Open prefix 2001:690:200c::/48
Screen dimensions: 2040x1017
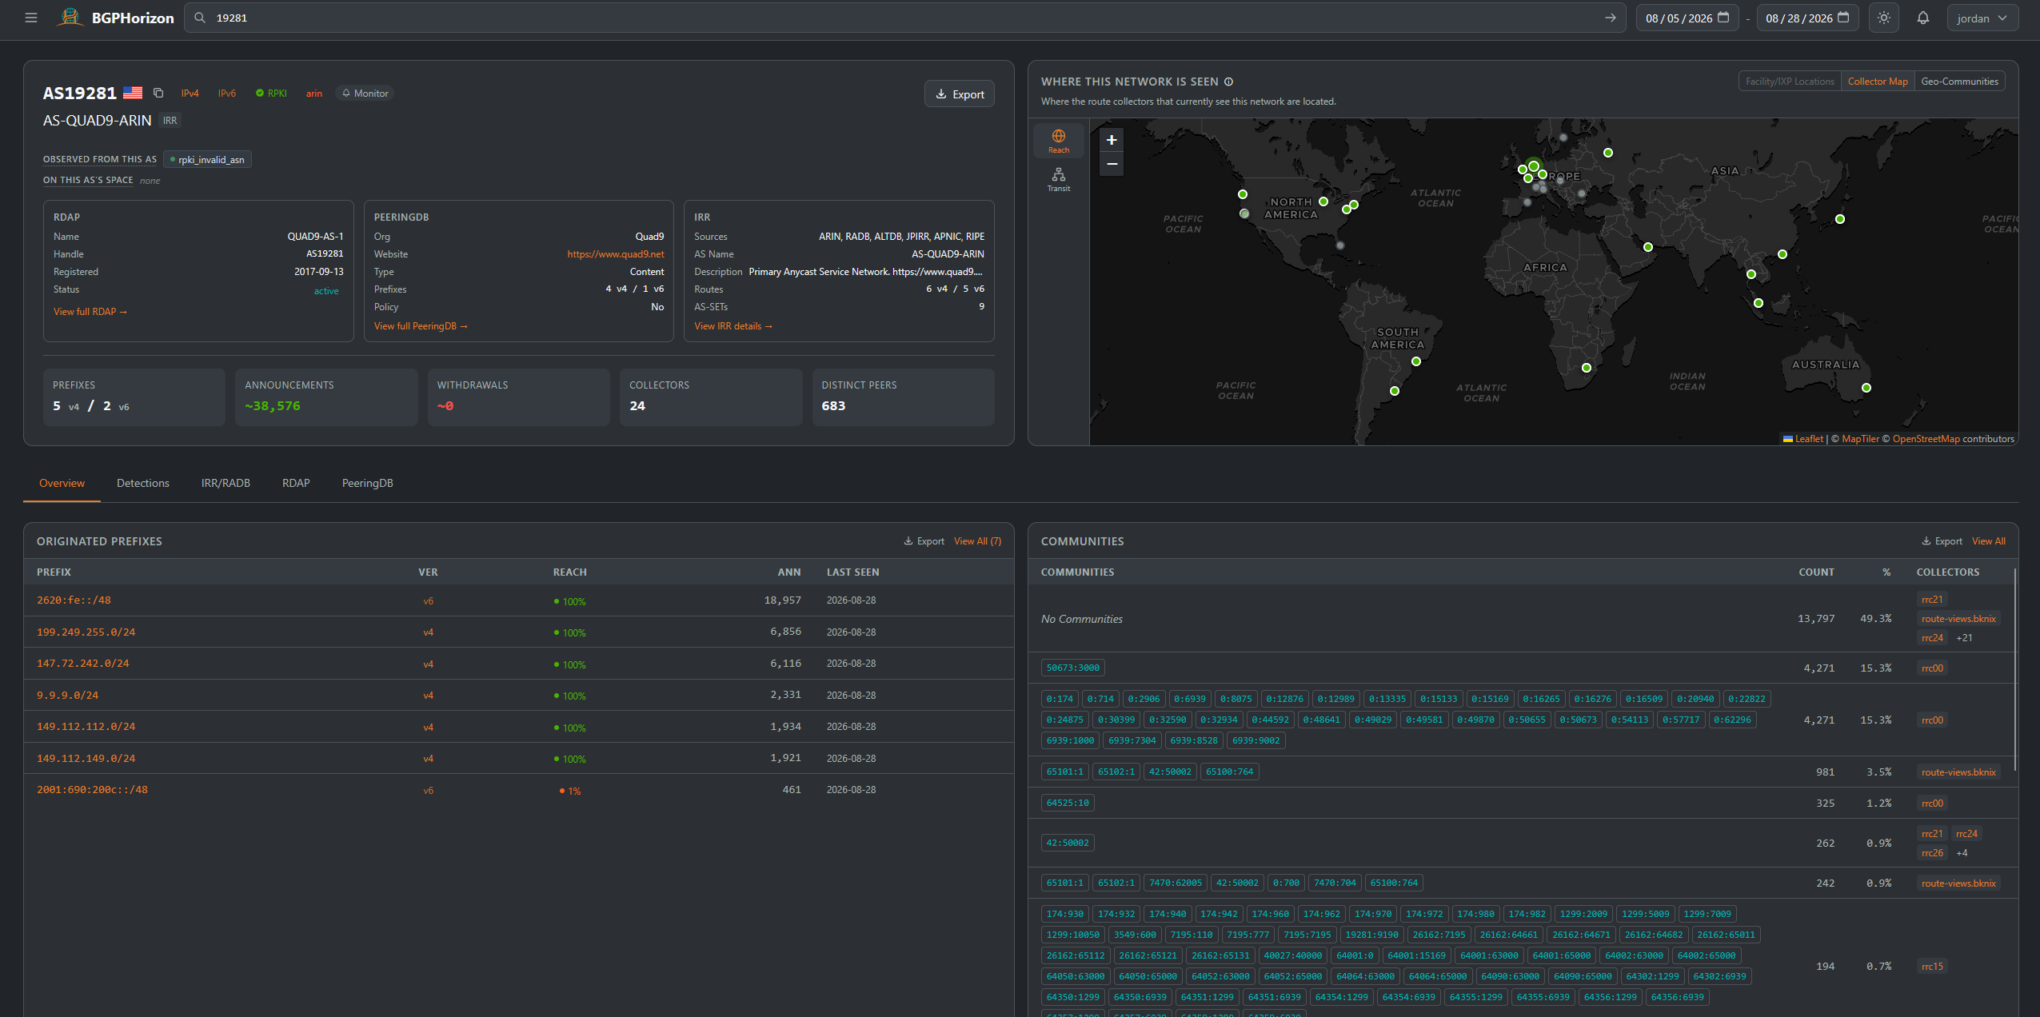92,790
